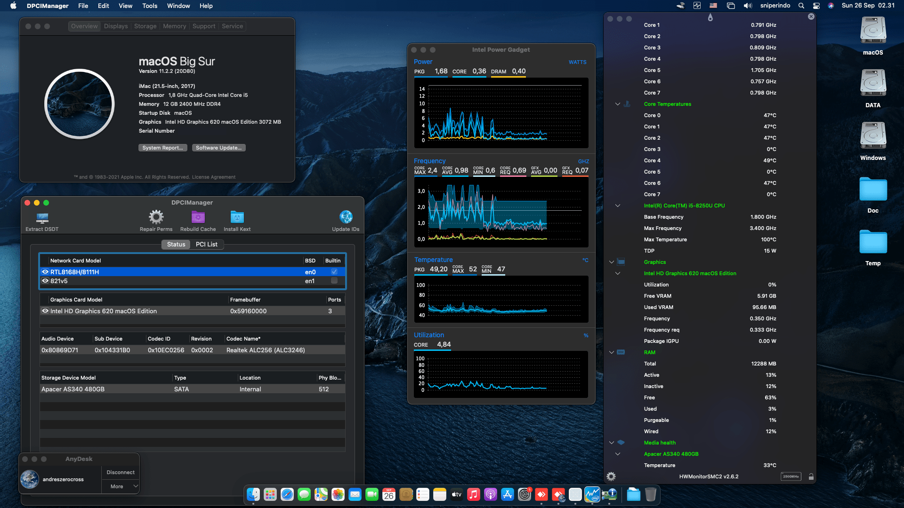
Task: Click the Graphics card icon in HWMonitor
Action: click(x=621, y=262)
